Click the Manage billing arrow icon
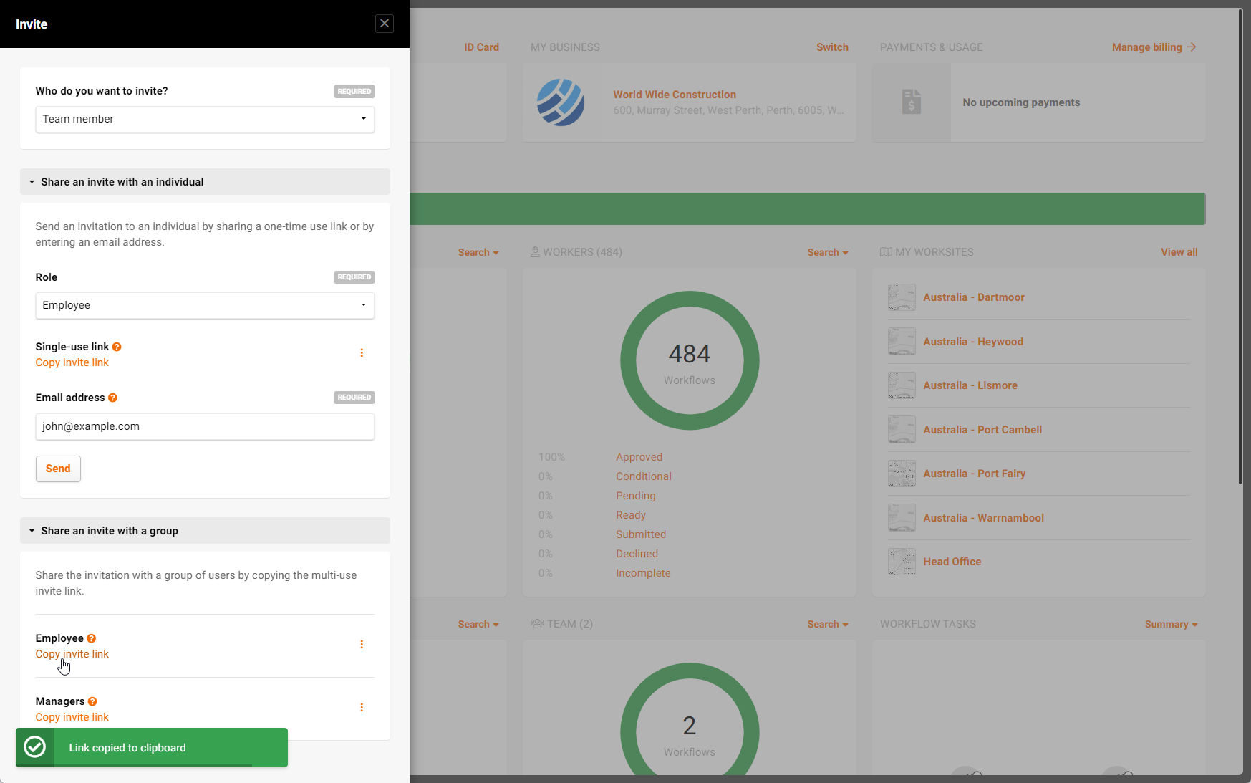Screen dimensions: 1251x783 click(1192, 47)
